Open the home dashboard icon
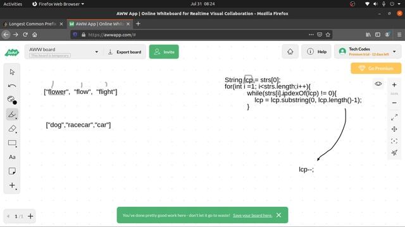Image resolution: width=405 pixels, height=227 pixels. pos(290,52)
